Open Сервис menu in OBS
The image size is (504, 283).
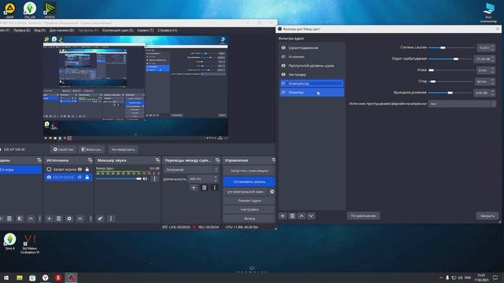coord(145,30)
